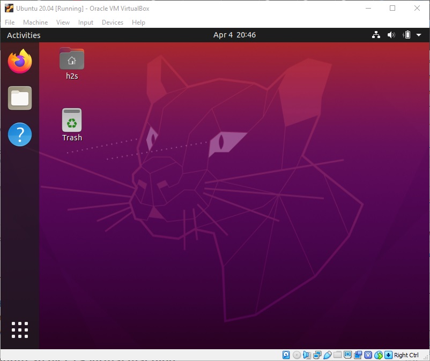Click the Activities button
430x361 pixels.
[x=24, y=35]
